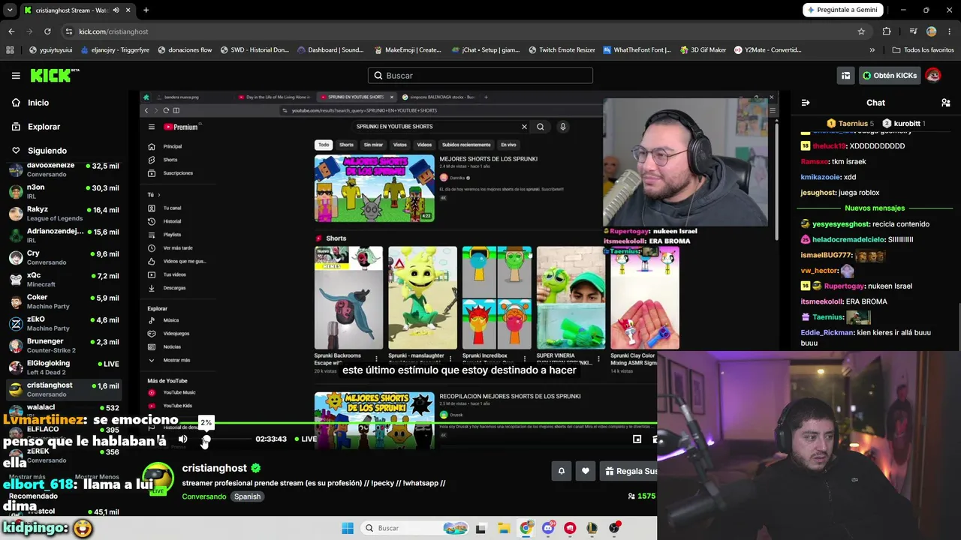Open the Twitch Emote Resizer bookmark

click(562, 50)
